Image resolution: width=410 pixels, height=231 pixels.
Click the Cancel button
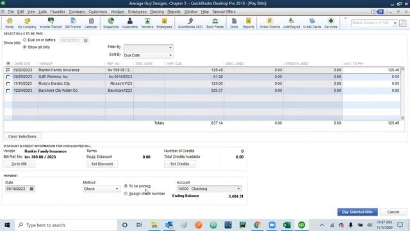[393, 212]
